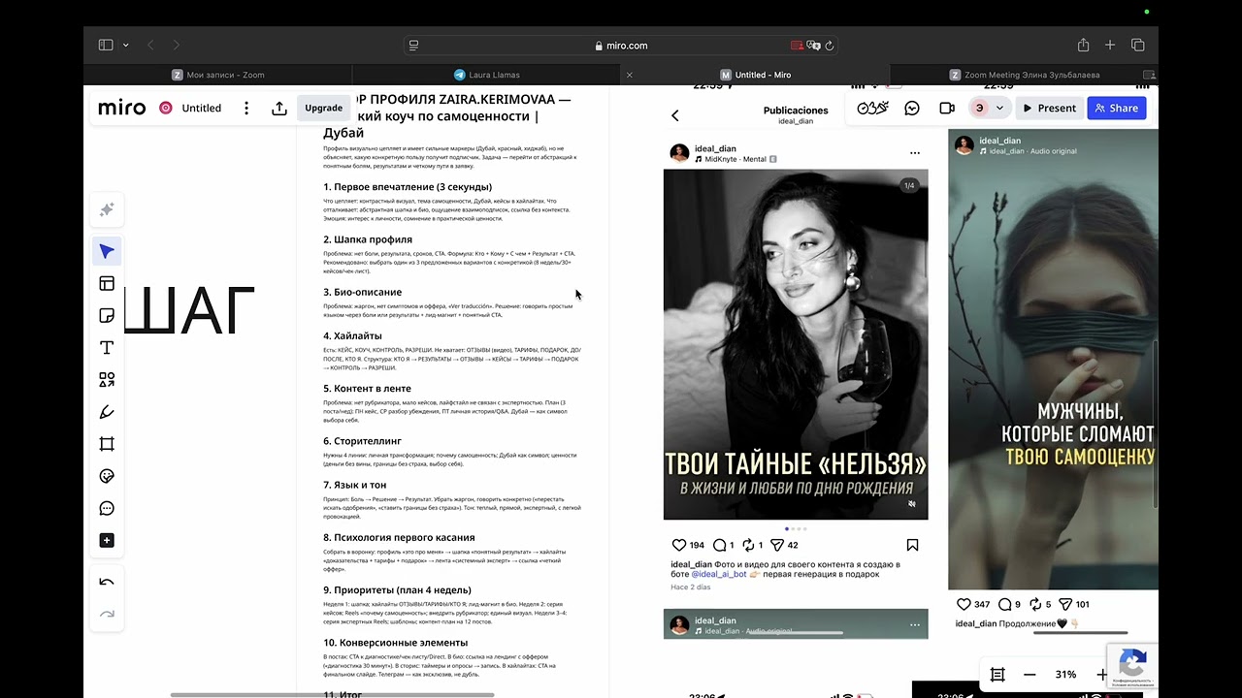
Task: Click website settings icon in address bar
Action: pyautogui.click(x=413, y=45)
